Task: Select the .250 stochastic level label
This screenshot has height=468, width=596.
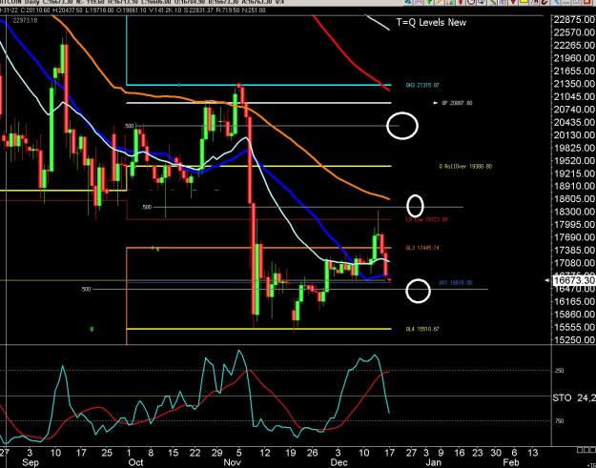Action: click(x=561, y=371)
